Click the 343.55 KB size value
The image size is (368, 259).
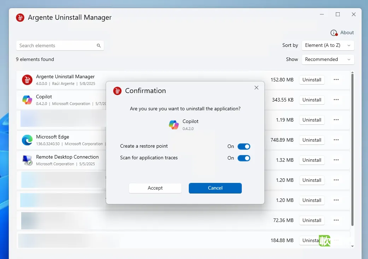[283, 100]
